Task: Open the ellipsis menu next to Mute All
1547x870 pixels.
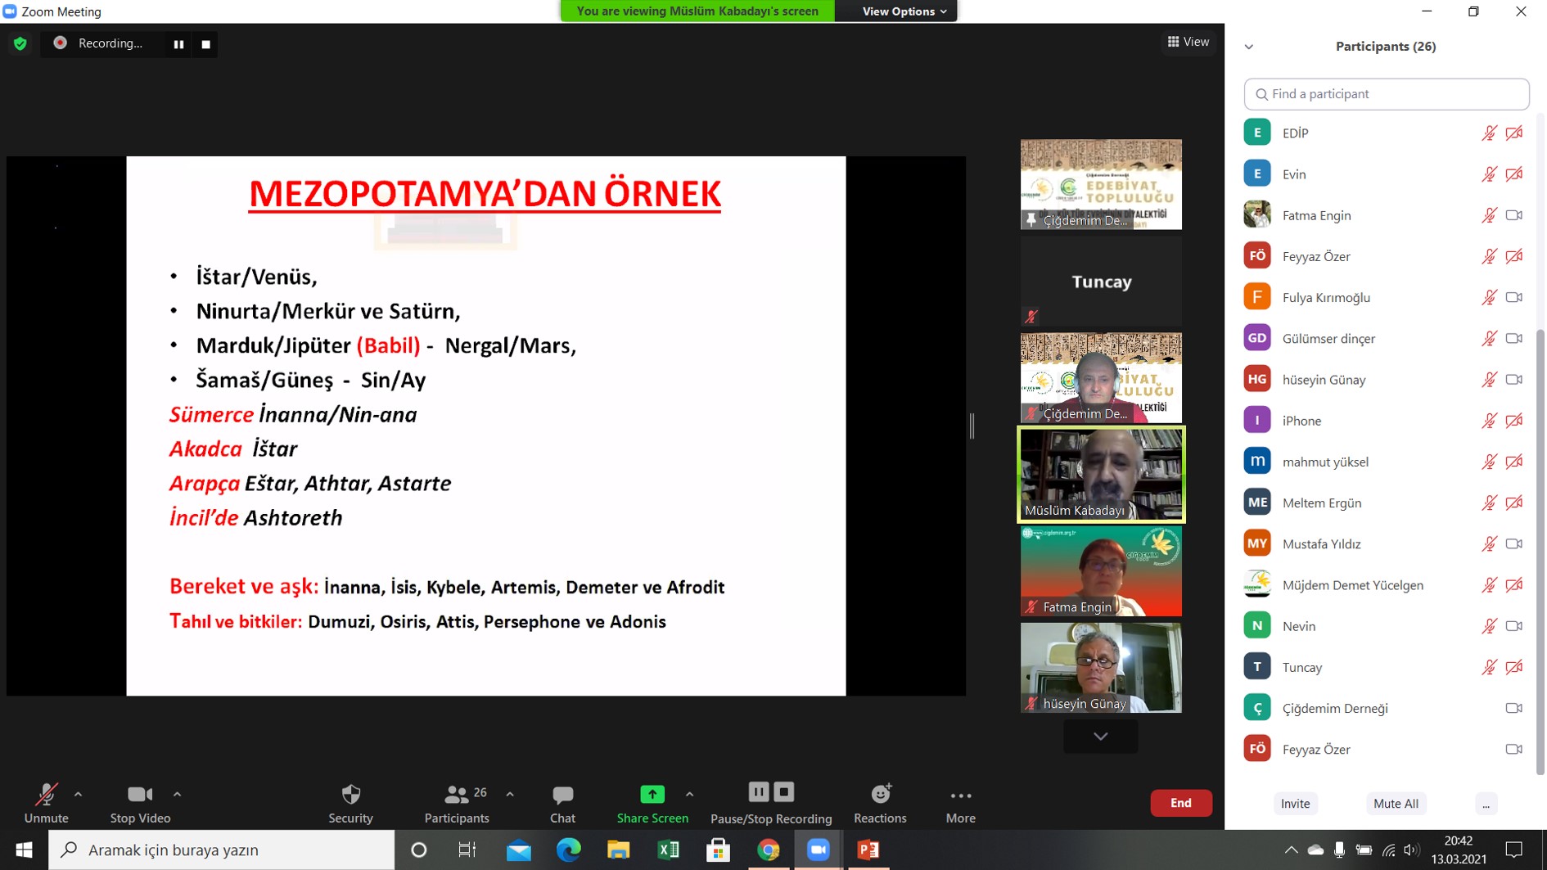Action: click(x=1486, y=804)
